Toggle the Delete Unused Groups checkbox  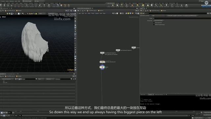[x=154, y=24]
